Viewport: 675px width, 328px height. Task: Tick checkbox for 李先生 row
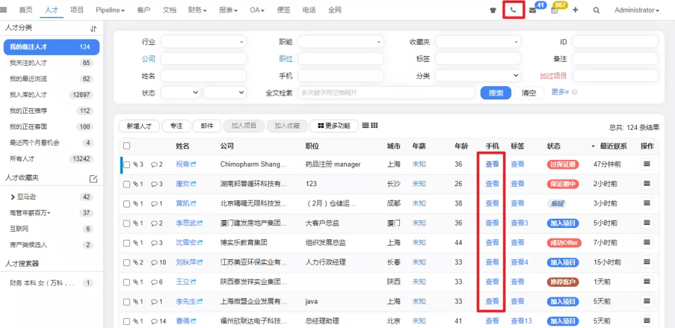126,302
